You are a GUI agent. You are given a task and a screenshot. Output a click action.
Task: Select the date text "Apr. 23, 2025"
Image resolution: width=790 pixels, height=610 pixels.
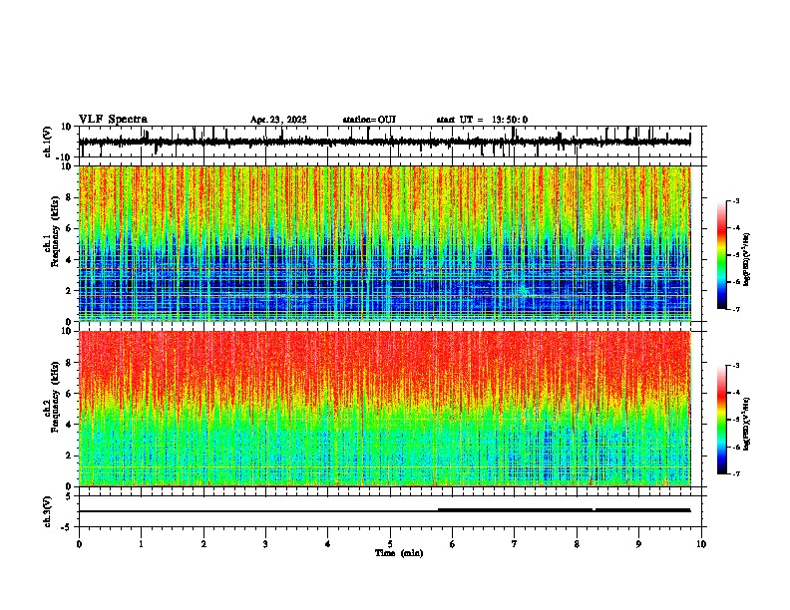(278, 120)
